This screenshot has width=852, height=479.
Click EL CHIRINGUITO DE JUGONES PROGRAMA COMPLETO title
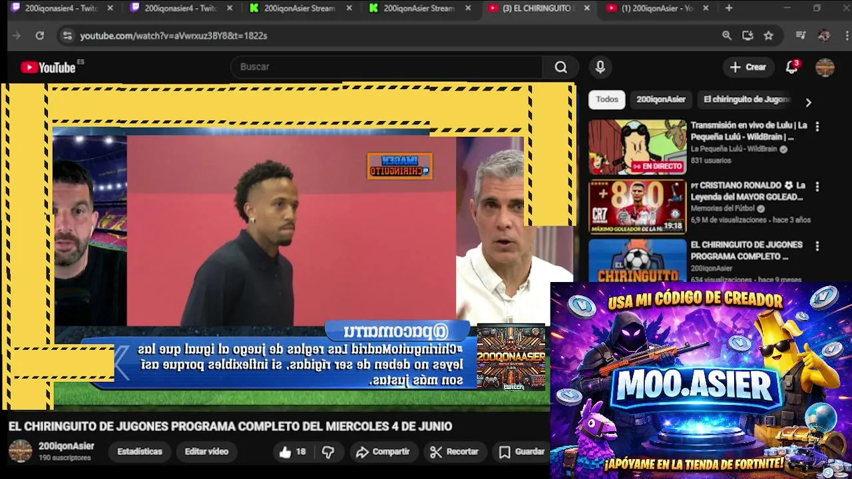click(x=746, y=251)
